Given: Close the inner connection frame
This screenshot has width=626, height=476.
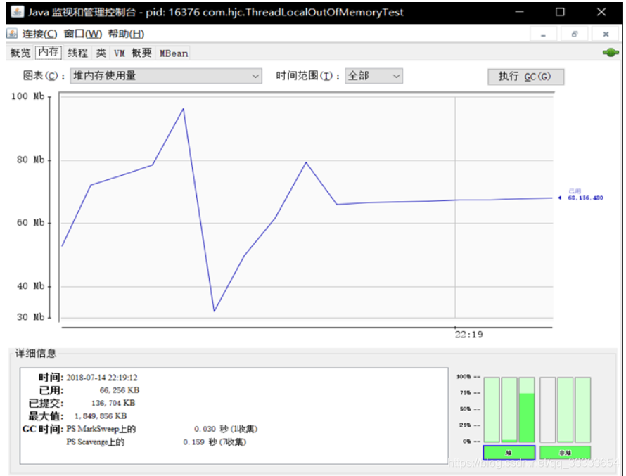Looking at the screenshot, I should [606, 34].
